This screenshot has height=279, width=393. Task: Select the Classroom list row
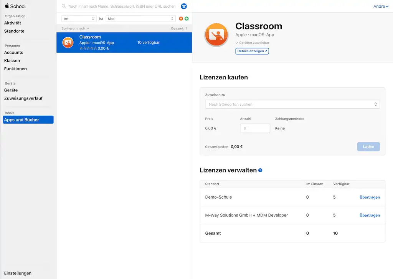coord(124,42)
